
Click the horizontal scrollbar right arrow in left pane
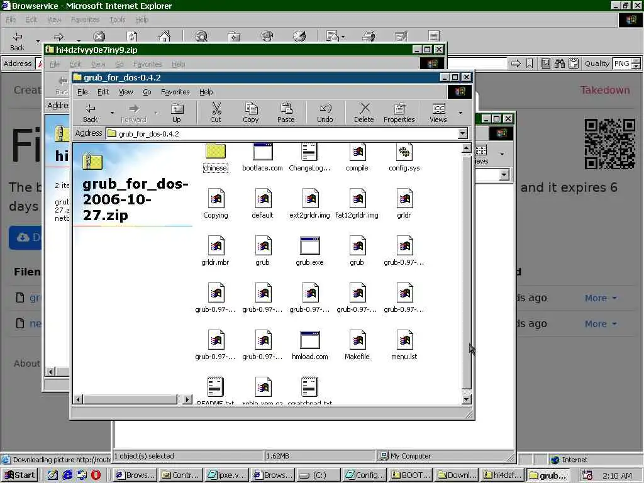(x=187, y=399)
